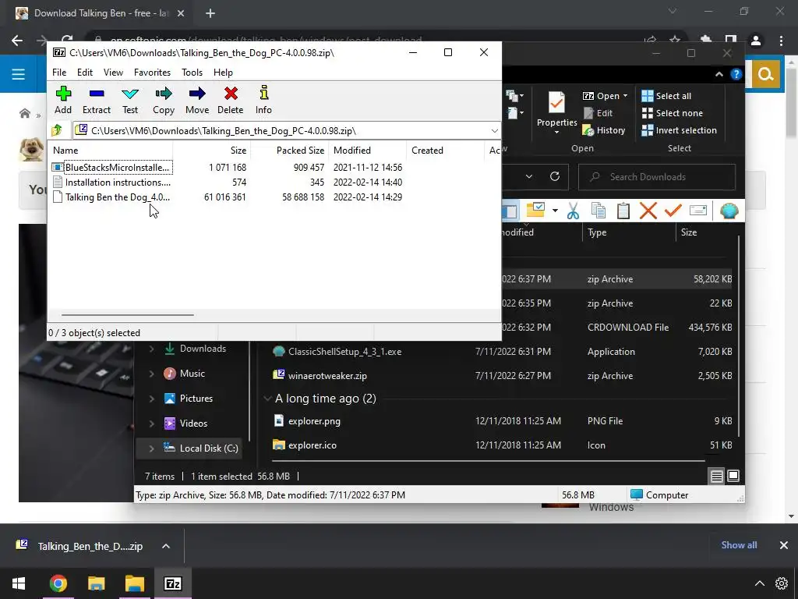This screenshot has height=599, width=798.
Task: Expand the Downloads node in the Explorer tree
Action: click(x=151, y=349)
